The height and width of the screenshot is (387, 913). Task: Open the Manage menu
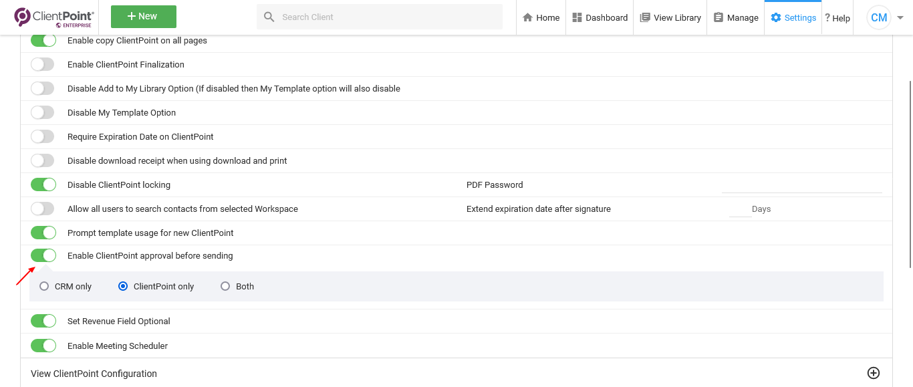point(736,17)
